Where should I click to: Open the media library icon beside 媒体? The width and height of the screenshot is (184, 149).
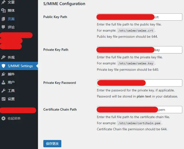pos(3,11)
